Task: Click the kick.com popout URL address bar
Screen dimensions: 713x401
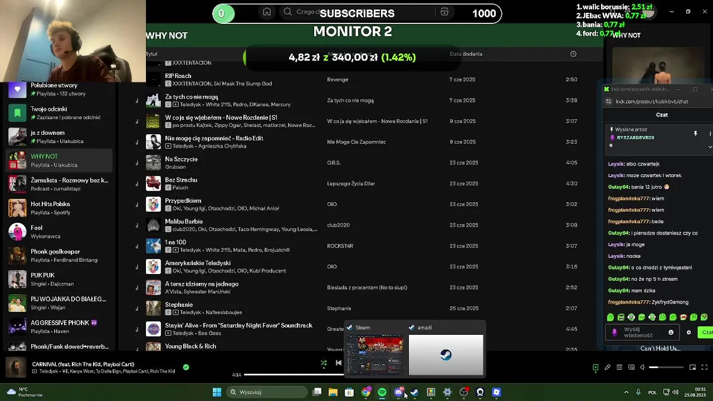Action: pyautogui.click(x=652, y=101)
